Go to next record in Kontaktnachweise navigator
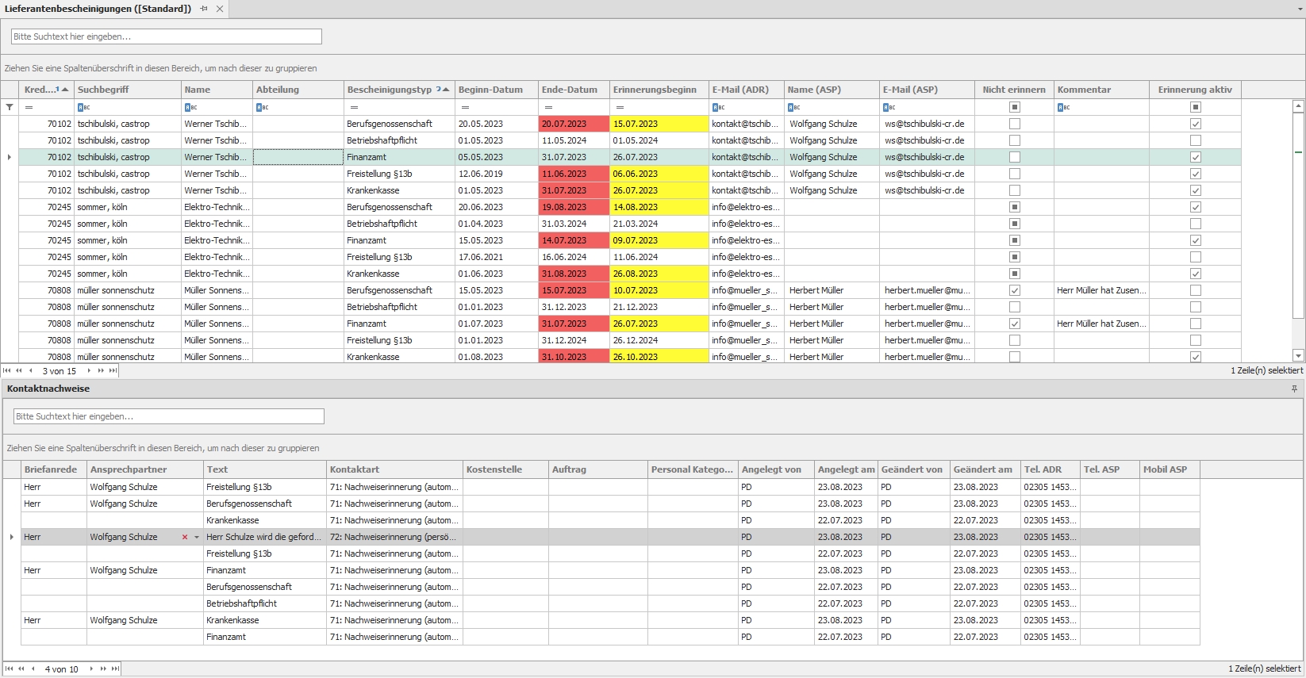This screenshot has height=678, width=1306. tap(92, 668)
